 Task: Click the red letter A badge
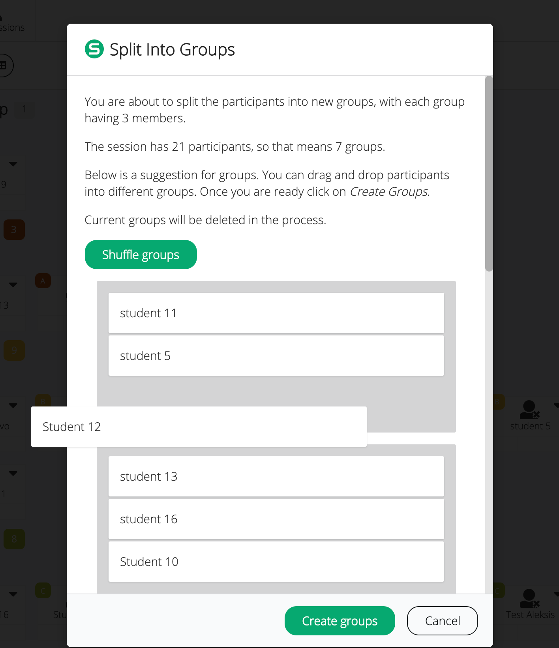43,281
